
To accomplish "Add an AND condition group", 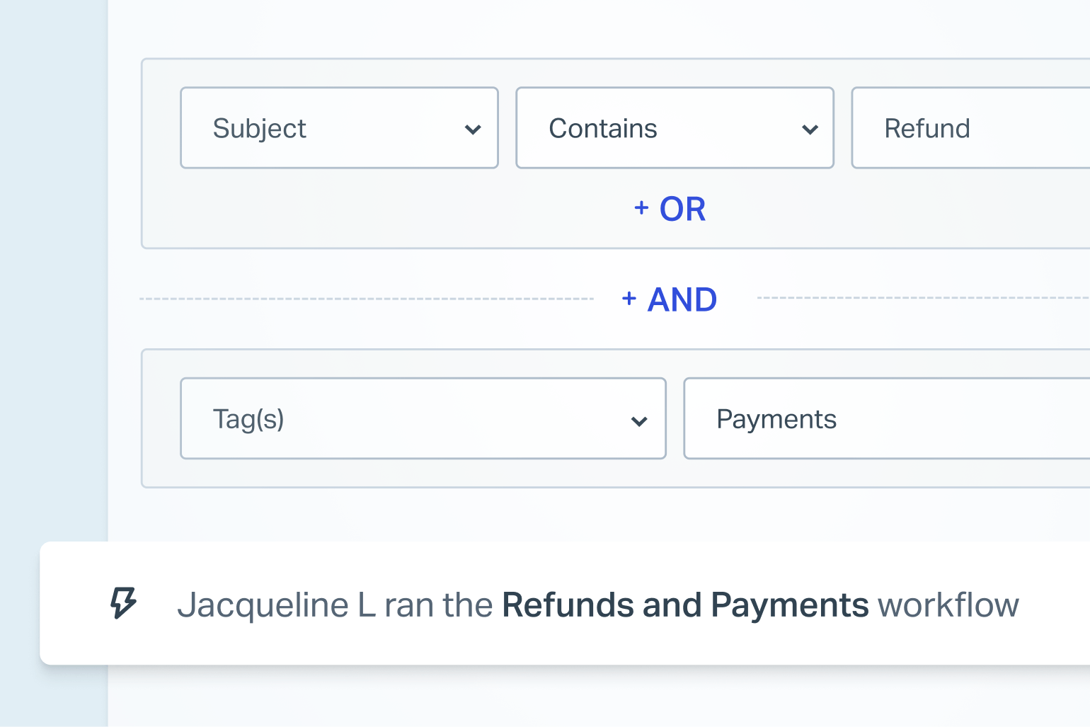I will pos(669,299).
